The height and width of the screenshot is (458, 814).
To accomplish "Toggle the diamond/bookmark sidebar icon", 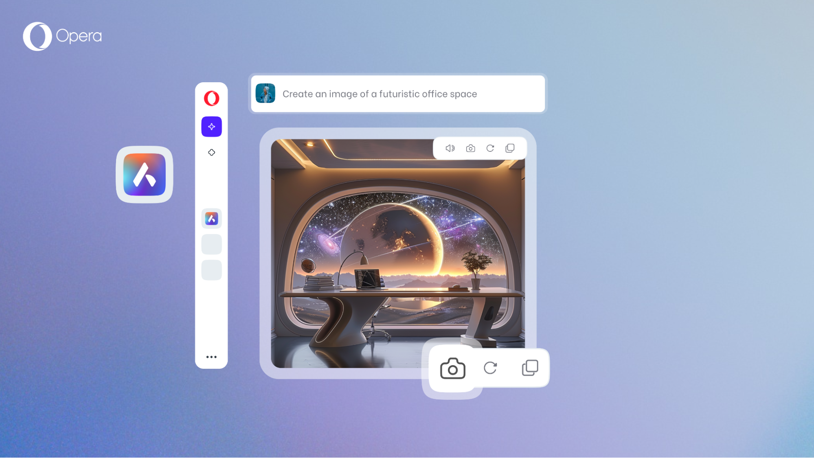I will (x=211, y=152).
